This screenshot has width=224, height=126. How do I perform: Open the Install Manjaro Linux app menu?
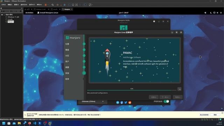[48, 13]
